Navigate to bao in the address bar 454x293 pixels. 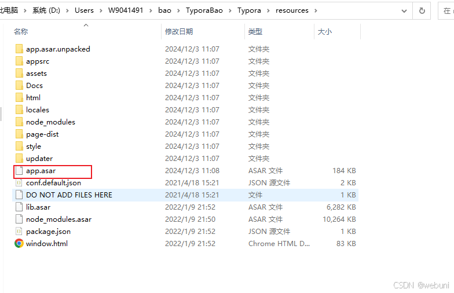164,10
